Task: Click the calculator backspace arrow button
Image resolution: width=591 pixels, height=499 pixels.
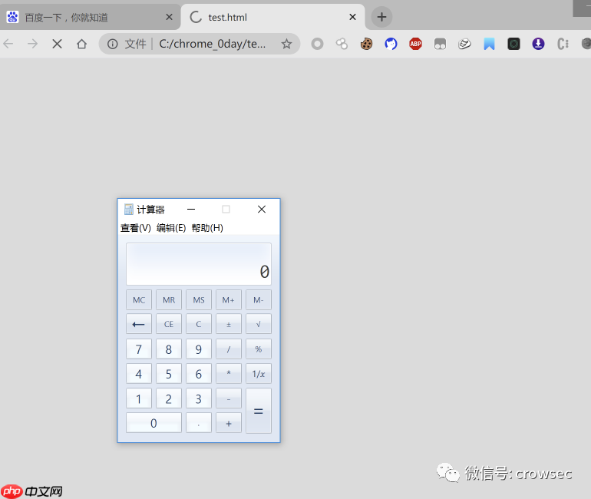Action: click(139, 324)
